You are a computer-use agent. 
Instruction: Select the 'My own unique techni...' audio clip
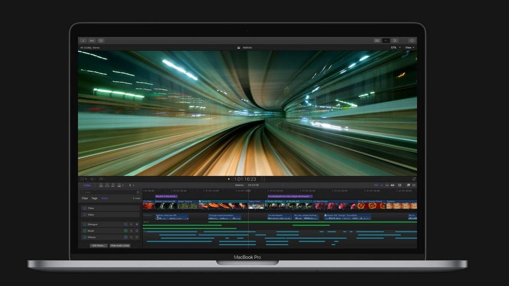pyautogui.click(x=306, y=216)
